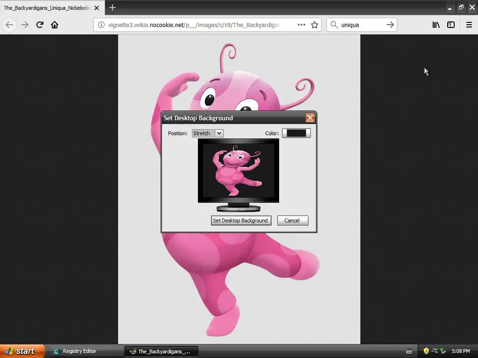Open page actions three-dot menu
The width and height of the screenshot is (478, 358).
(301, 25)
